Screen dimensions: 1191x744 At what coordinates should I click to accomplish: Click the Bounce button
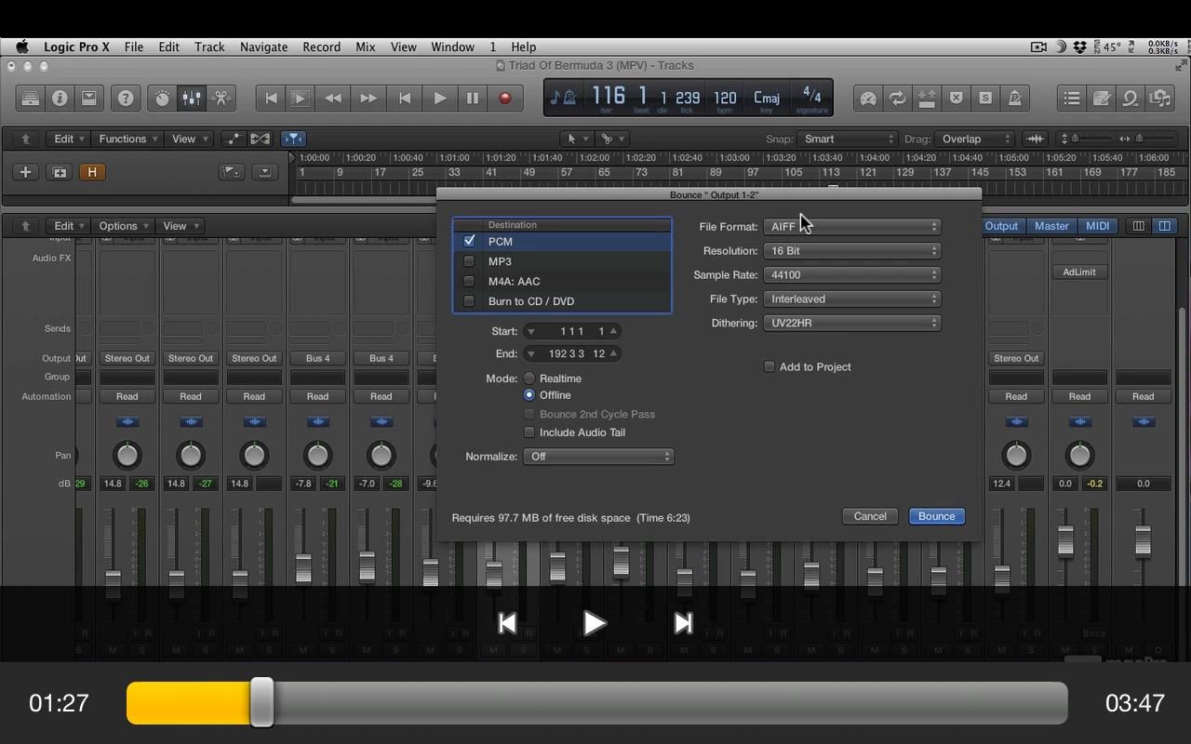point(936,516)
